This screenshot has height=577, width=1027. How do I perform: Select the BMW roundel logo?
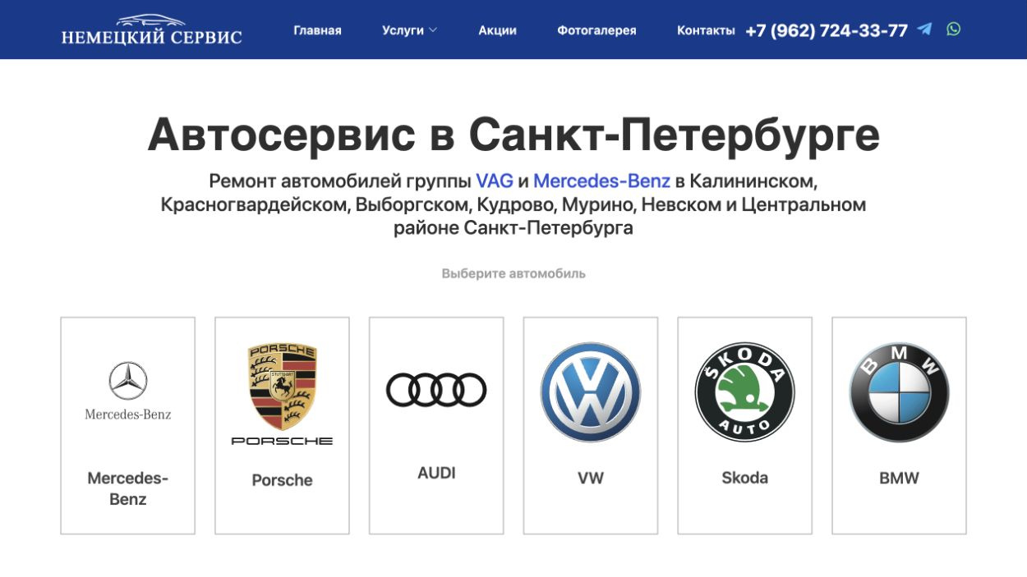coord(899,392)
